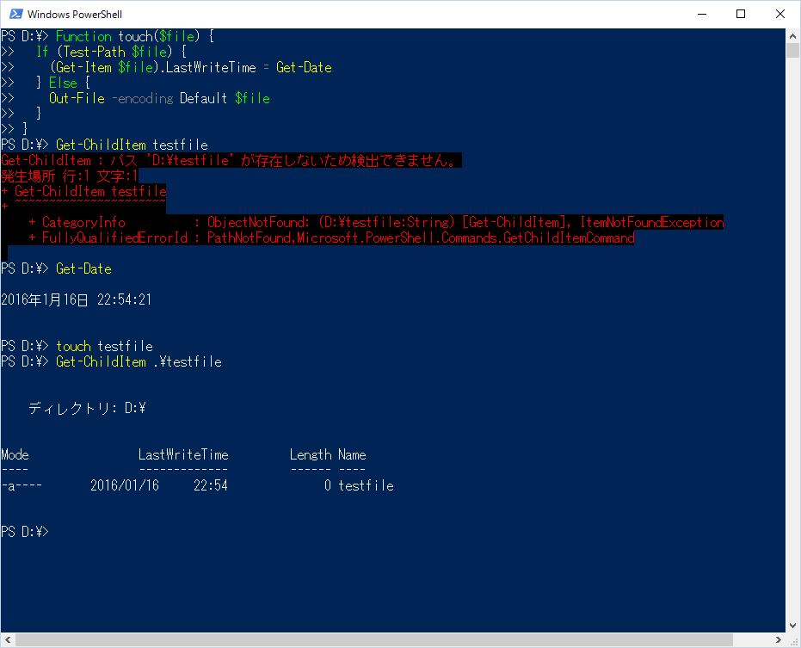The height and width of the screenshot is (648, 801).
Task: Click the vertical scrollbar thumb
Action: pos(793,50)
